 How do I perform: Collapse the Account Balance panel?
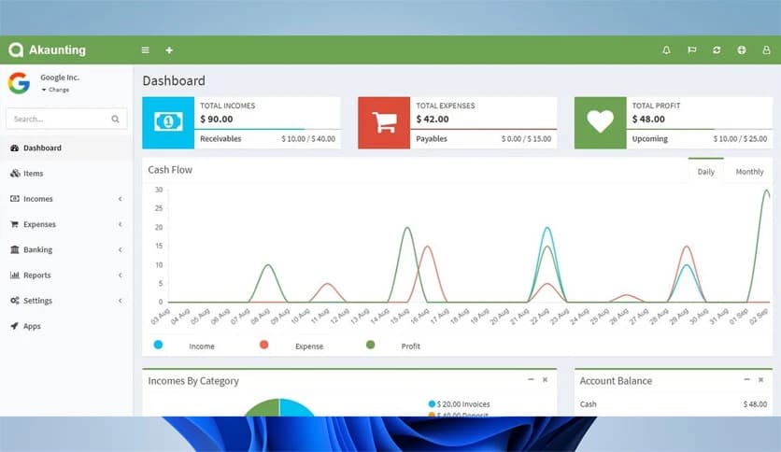[x=746, y=379]
